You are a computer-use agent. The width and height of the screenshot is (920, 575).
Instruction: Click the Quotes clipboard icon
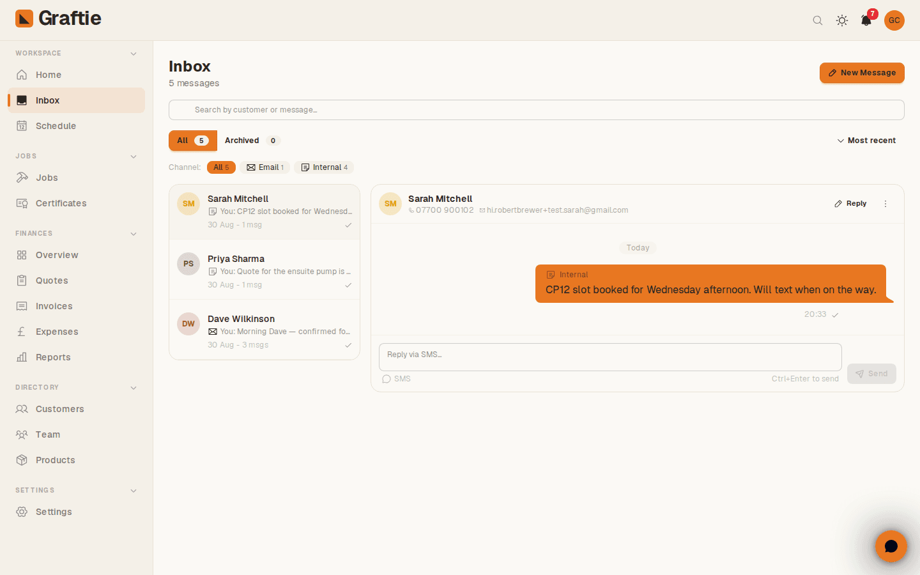22,280
